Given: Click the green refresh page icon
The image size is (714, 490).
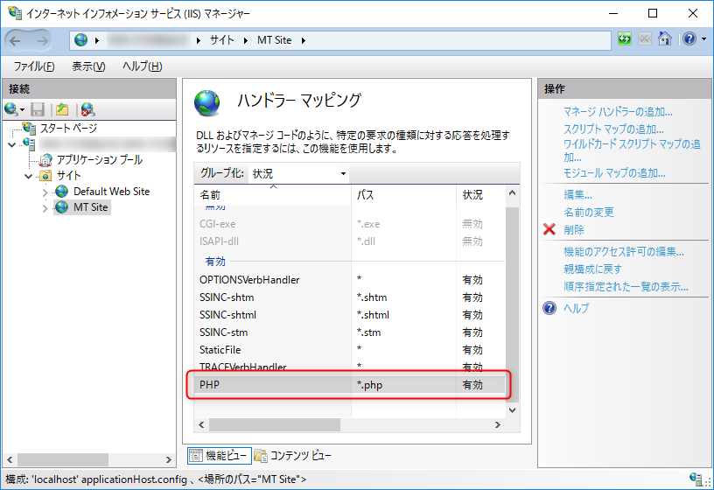Looking at the screenshot, I should [x=625, y=39].
